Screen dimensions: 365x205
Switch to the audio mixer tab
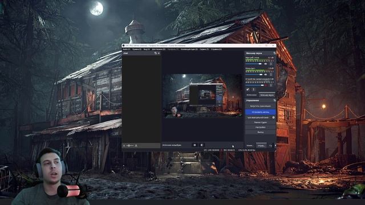click(267, 95)
